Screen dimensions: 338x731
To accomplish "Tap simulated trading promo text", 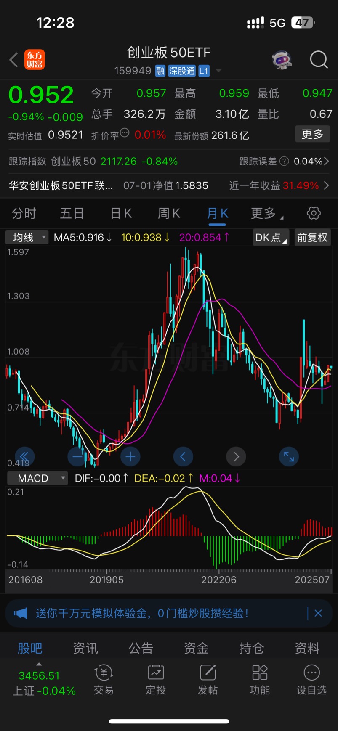I will [x=142, y=613].
